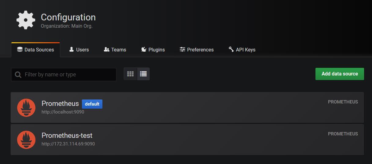The height and width of the screenshot is (164, 372).
Task: Click the Prometheus flame logo for localhost
Action: tap(26, 108)
